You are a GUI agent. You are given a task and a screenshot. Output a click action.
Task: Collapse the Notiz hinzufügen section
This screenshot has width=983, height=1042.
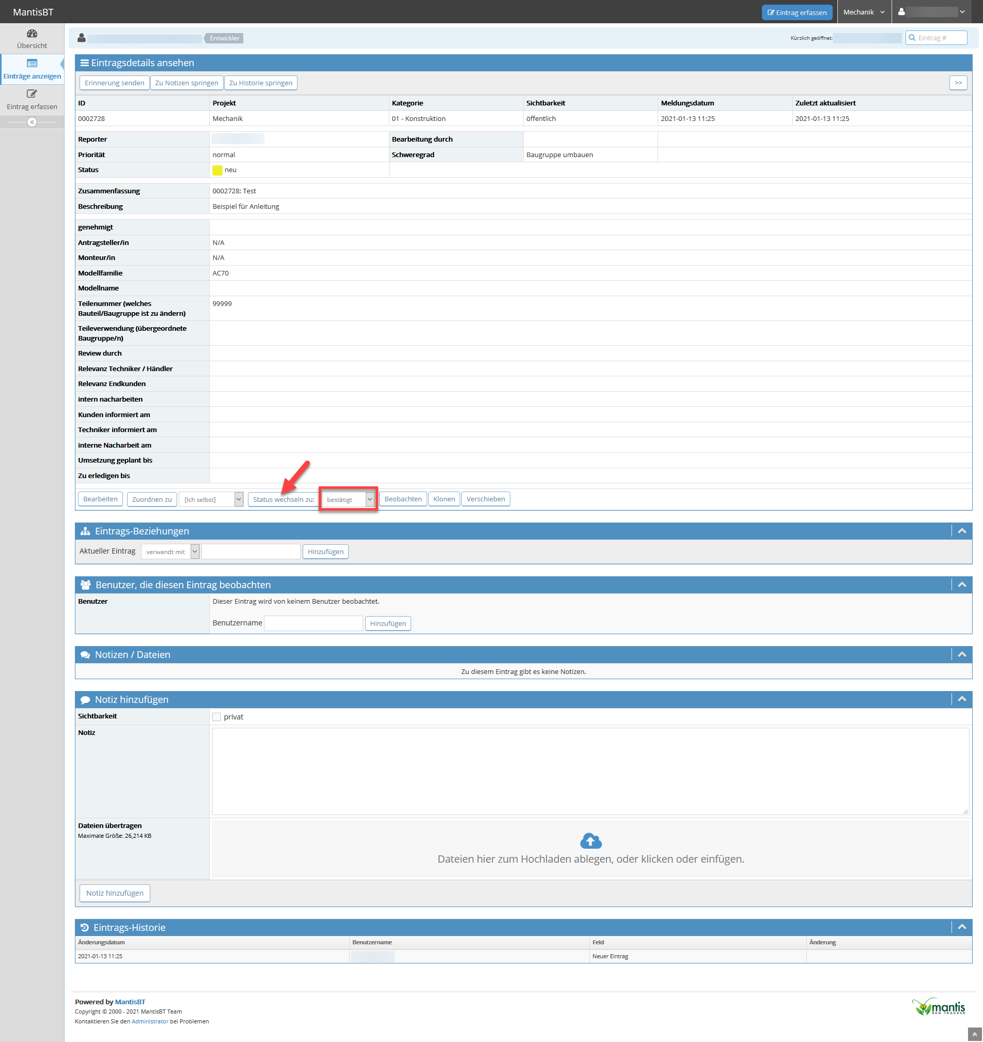tap(961, 699)
